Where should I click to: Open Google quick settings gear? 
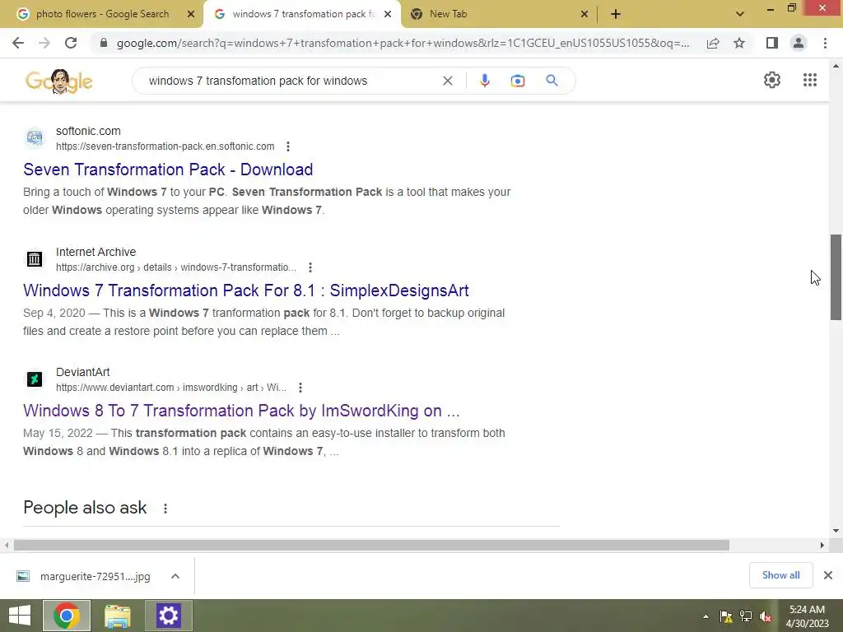point(772,80)
